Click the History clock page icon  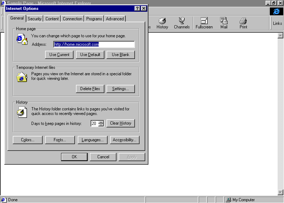pyautogui.click(x=22, y=112)
